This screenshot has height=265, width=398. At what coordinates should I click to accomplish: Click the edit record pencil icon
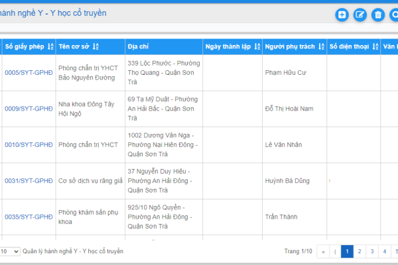[x=360, y=15]
